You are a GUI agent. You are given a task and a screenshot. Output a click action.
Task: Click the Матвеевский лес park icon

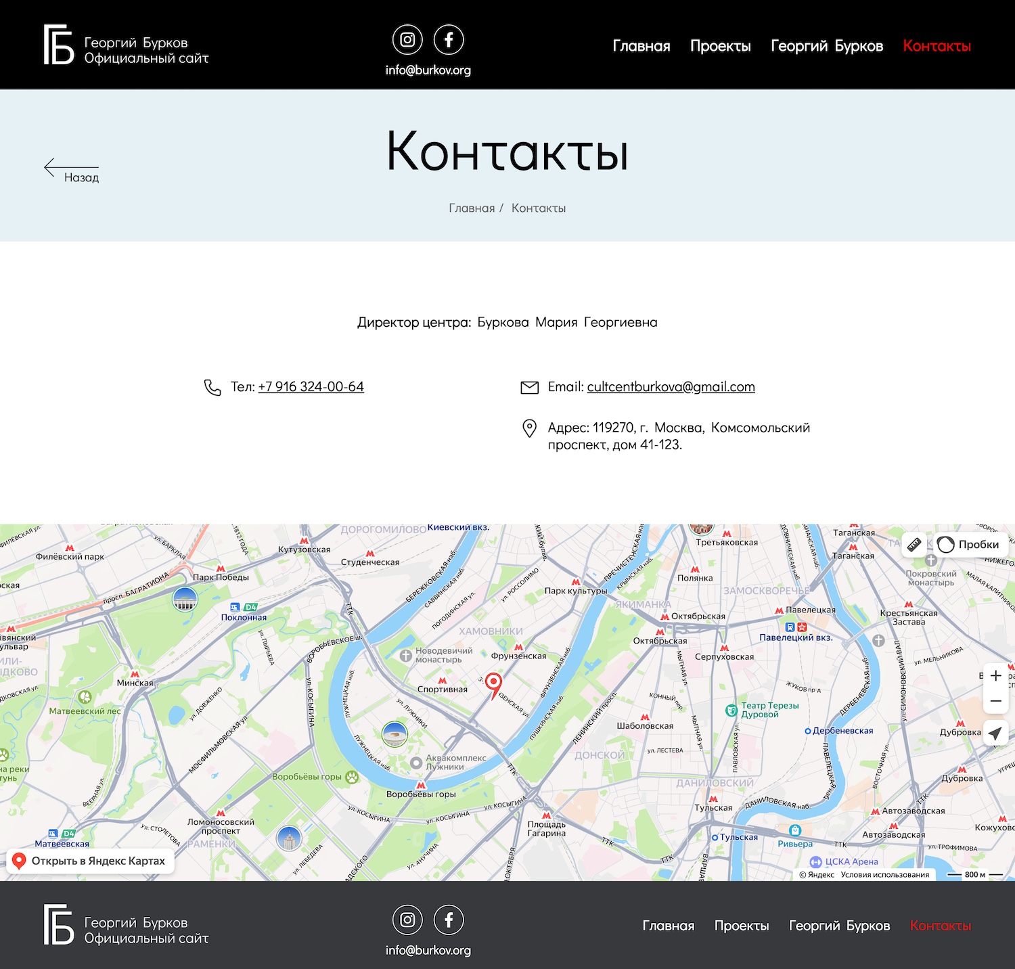[85, 697]
